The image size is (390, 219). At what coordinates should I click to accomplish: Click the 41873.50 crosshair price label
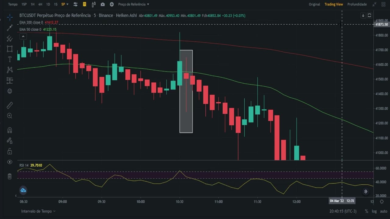point(382,24)
